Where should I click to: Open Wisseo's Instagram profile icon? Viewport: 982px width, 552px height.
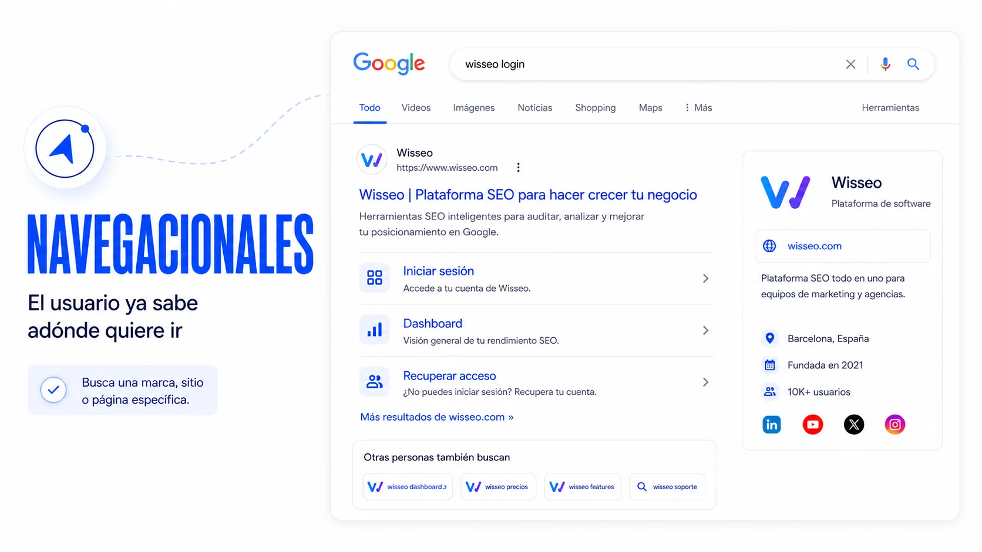pyautogui.click(x=894, y=424)
